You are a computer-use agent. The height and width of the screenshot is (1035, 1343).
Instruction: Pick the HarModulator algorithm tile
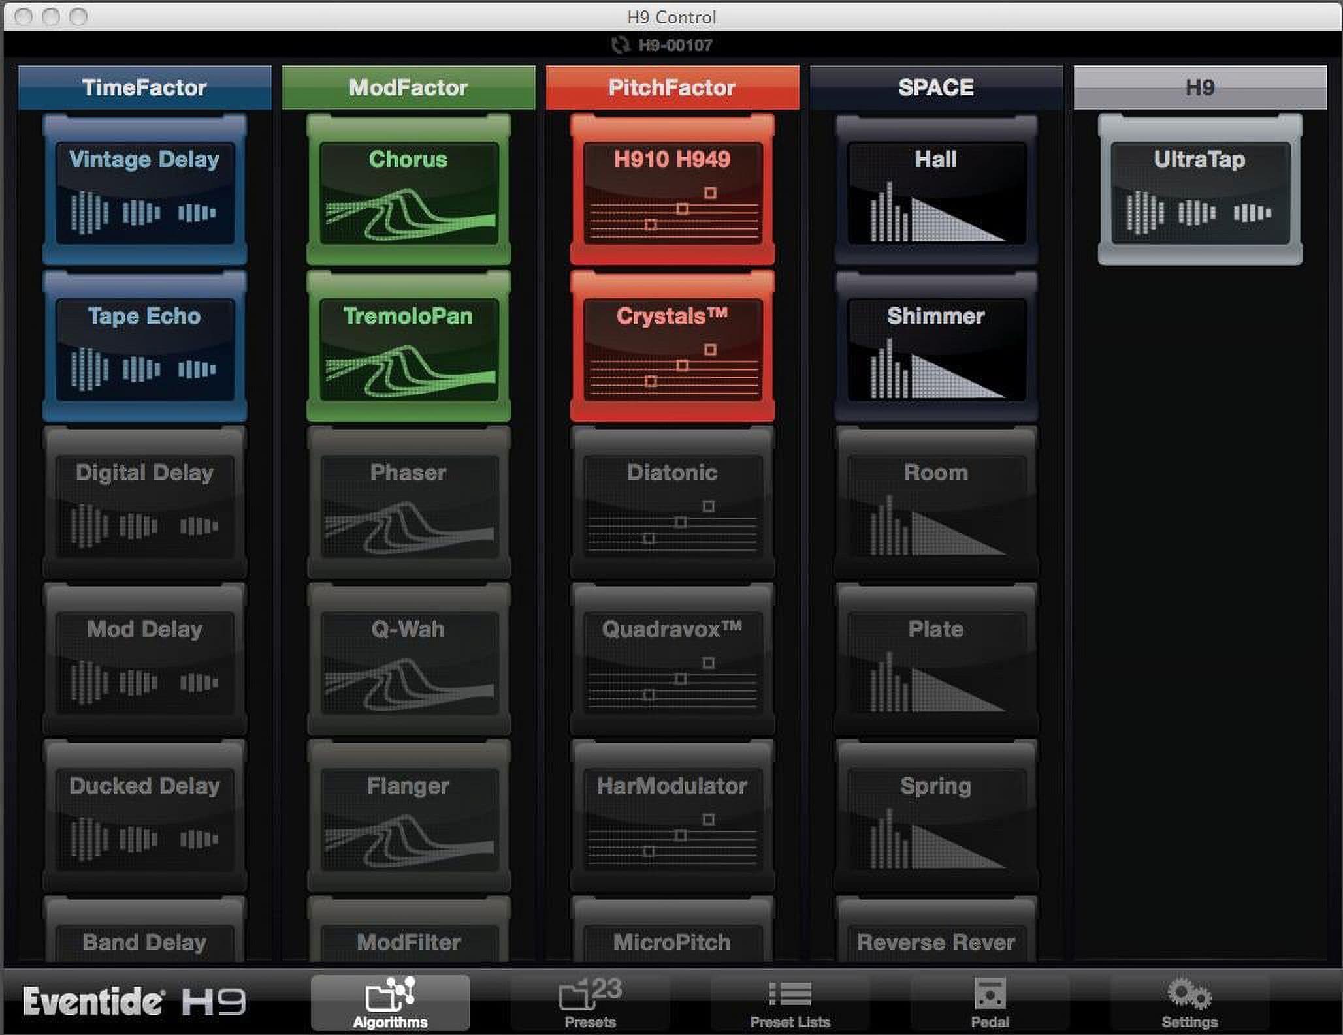672,816
